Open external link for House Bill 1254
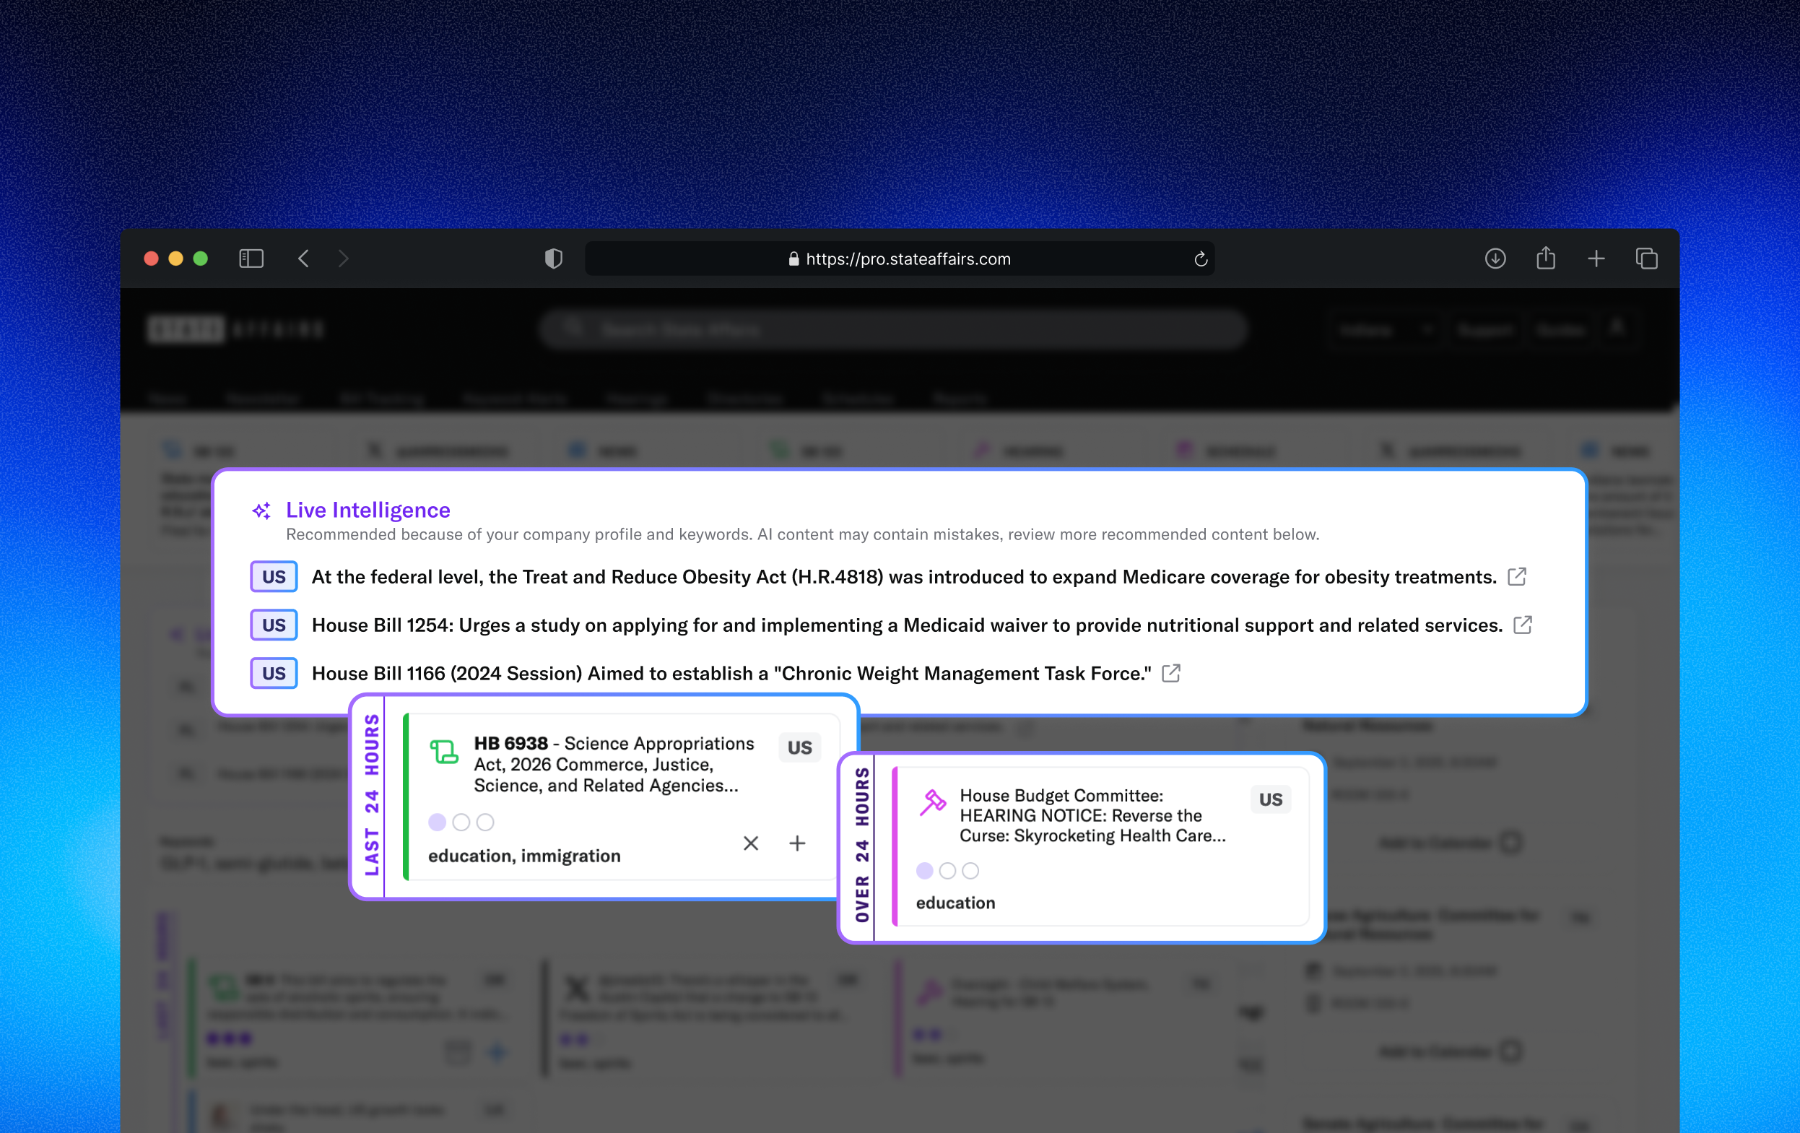 tap(1523, 625)
